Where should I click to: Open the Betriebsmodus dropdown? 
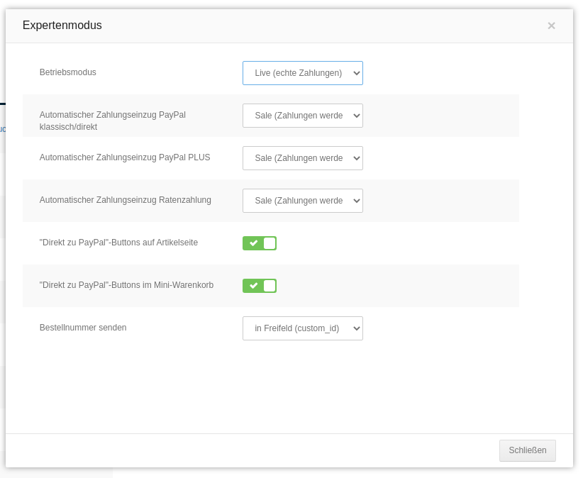(x=302, y=73)
